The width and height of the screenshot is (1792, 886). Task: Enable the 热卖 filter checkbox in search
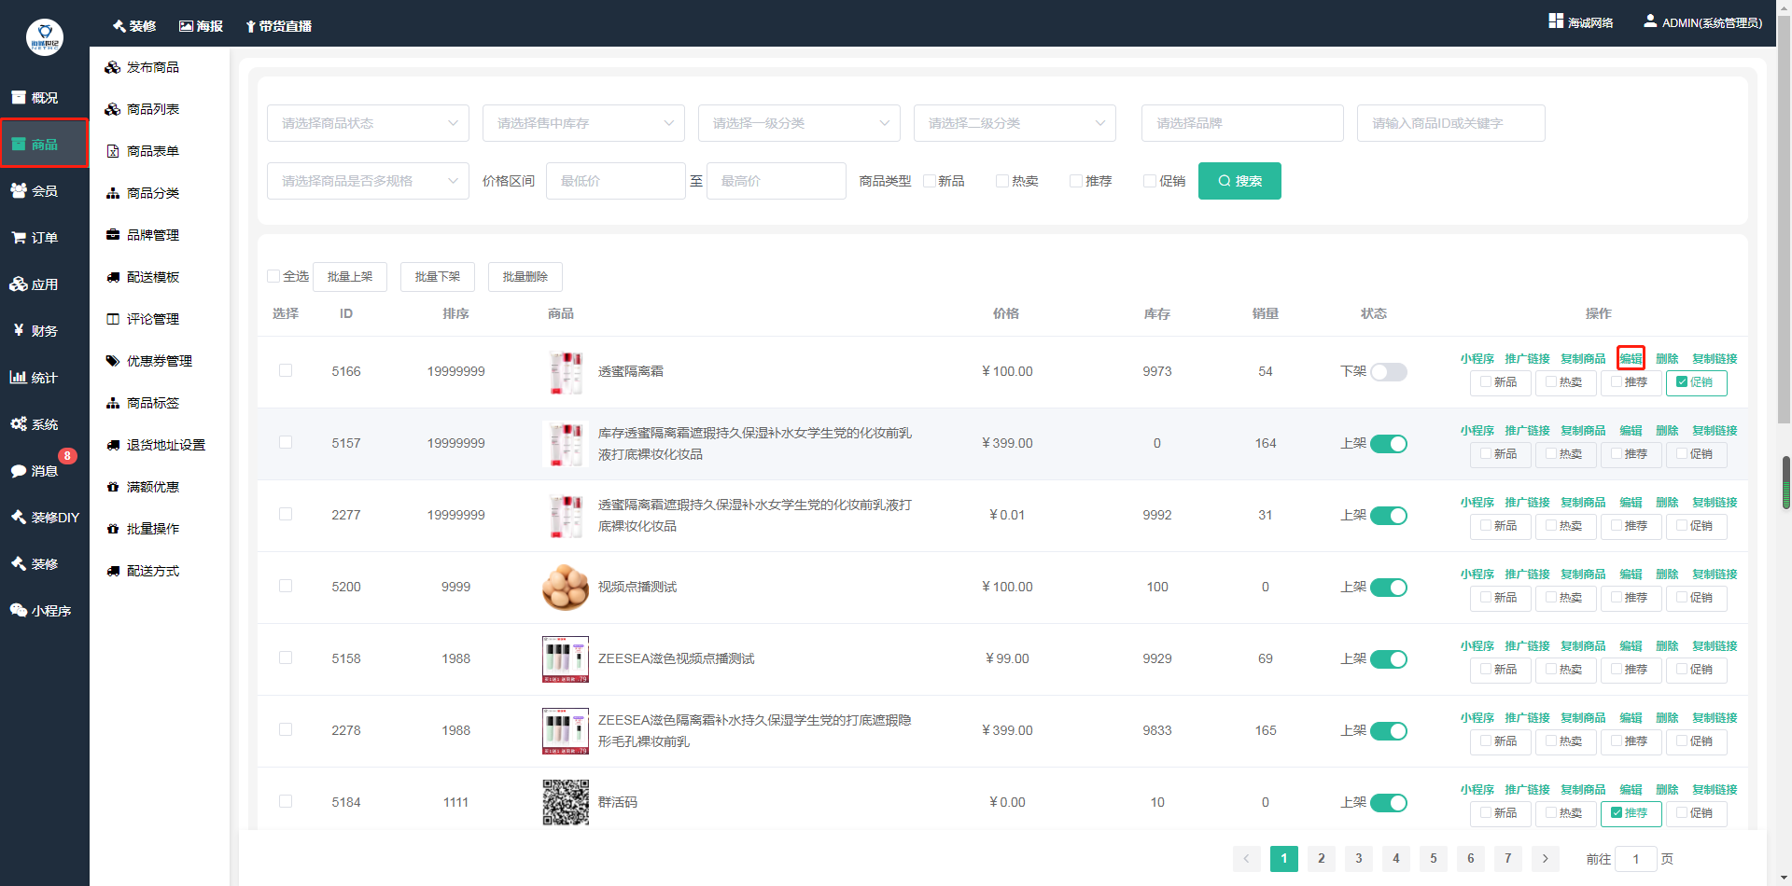[x=1002, y=181]
